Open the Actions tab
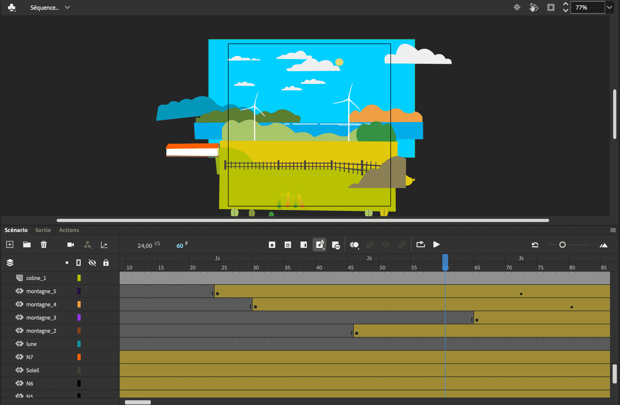Screen dimensions: 620x405 pyautogui.click(x=69, y=230)
